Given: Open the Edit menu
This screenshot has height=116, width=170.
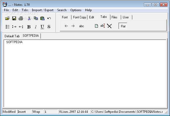Looking at the screenshot, I should pos(15,10).
